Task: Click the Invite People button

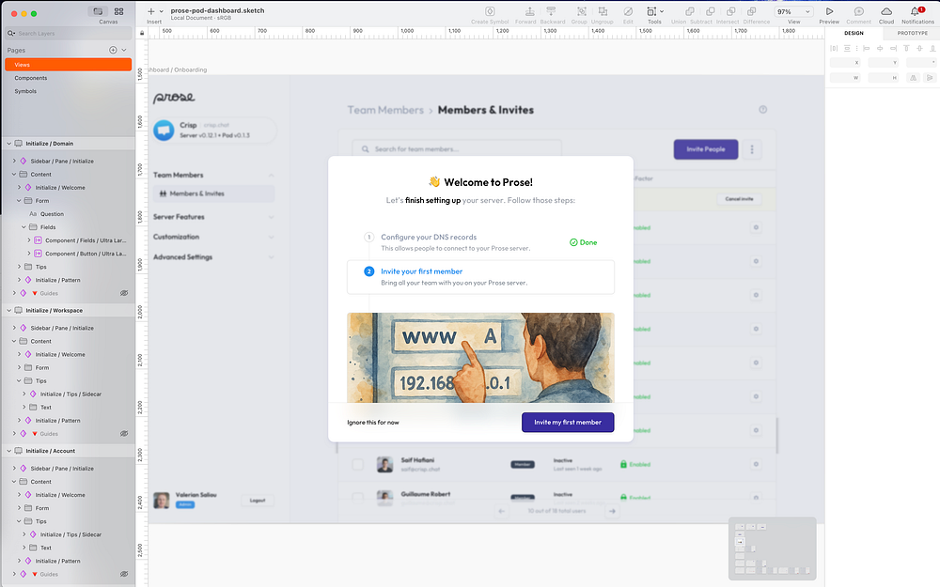Action: coord(706,149)
